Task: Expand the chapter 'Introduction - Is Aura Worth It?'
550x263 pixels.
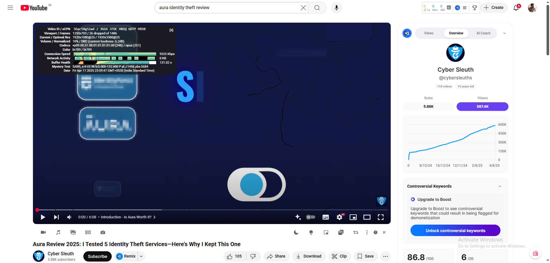Action: (128, 217)
